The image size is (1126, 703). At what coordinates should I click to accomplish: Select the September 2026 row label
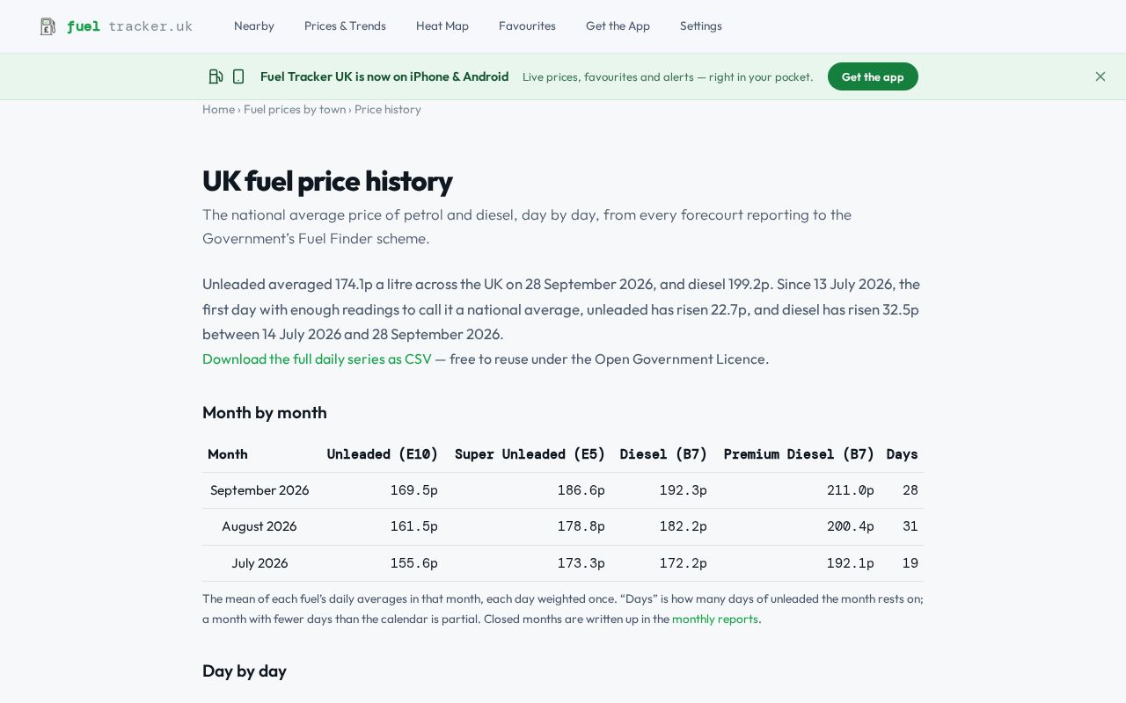(260, 490)
